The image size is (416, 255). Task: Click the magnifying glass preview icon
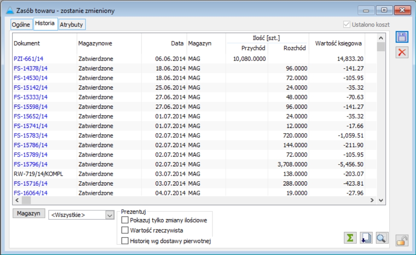pyautogui.click(x=382, y=238)
